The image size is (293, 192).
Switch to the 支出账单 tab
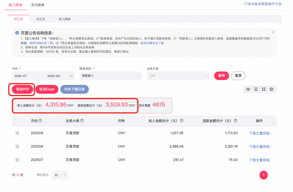[37, 5]
